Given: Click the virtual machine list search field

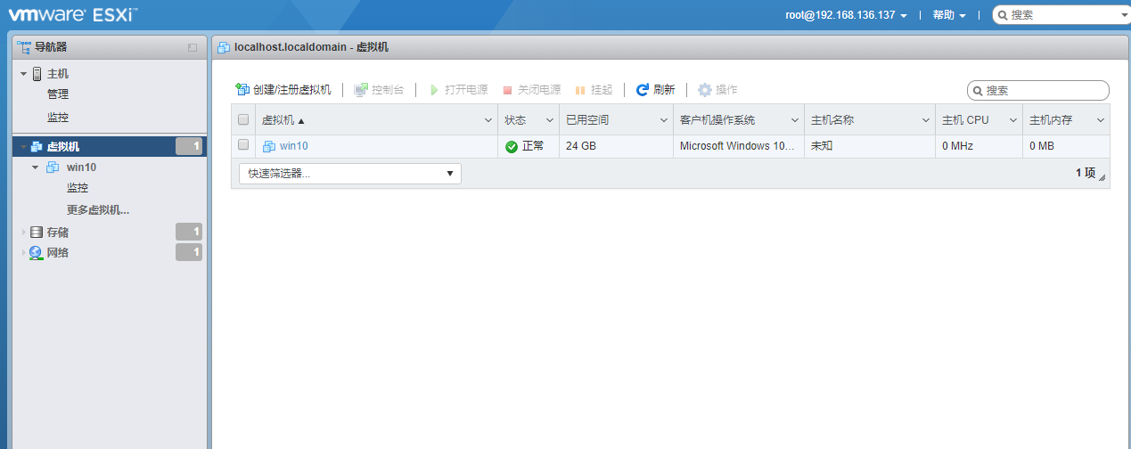Looking at the screenshot, I should [x=1045, y=90].
